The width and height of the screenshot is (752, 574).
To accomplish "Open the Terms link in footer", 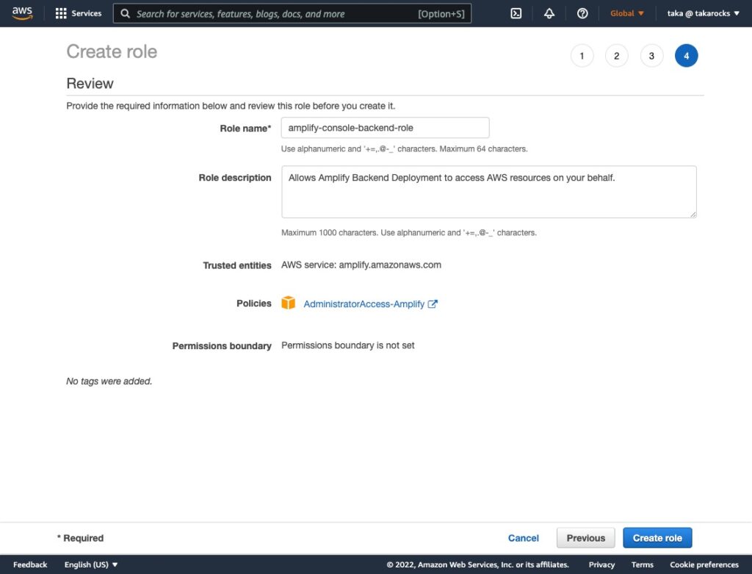I will 642,564.
